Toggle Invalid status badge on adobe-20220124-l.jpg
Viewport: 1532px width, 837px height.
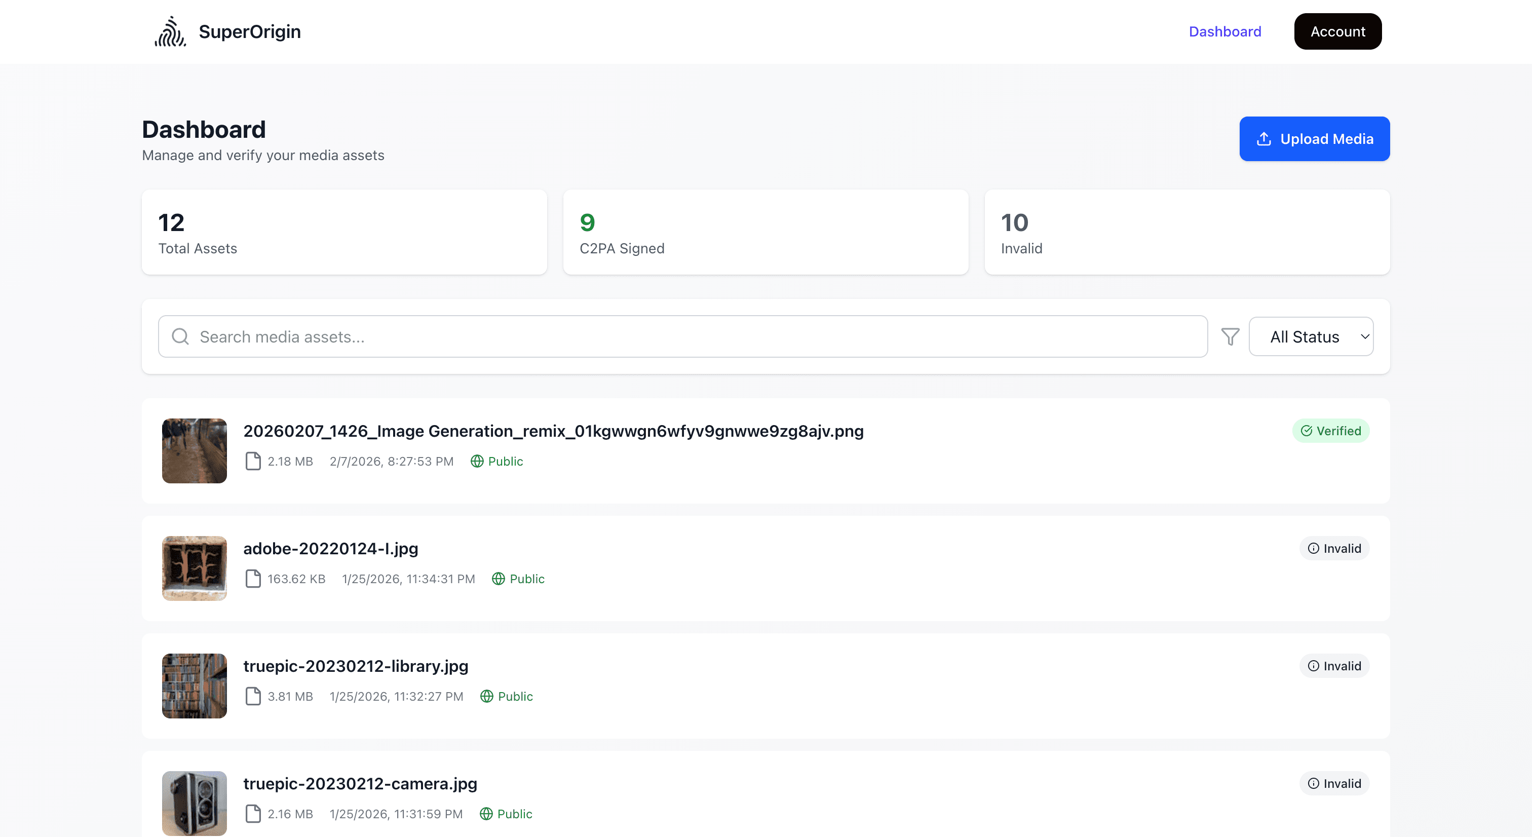coord(1334,548)
